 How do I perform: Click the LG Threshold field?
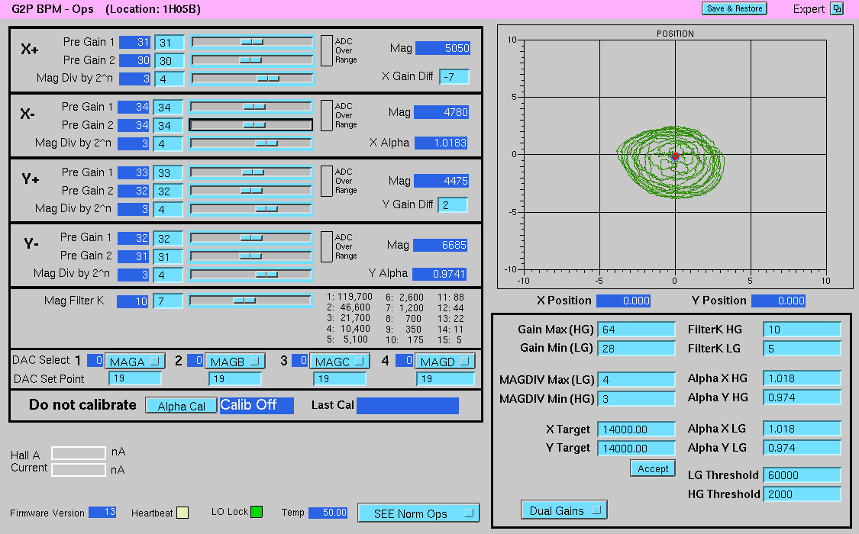[x=802, y=475]
